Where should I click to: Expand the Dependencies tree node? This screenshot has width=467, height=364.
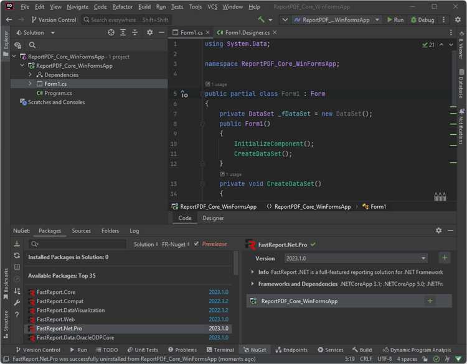pyautogui.click(x=30, y=75)
